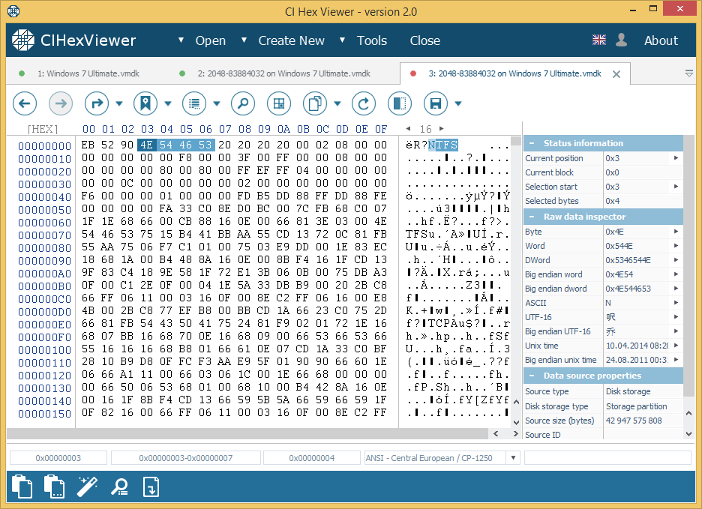Screen dimensions: 702x509
Task: Click the refresh reload icon
Action: coord(364,104)
